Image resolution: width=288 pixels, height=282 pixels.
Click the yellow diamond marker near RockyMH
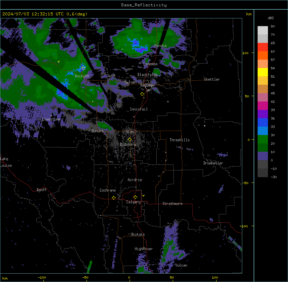(83, 68)
